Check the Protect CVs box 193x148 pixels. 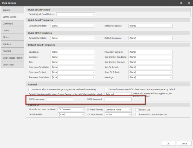[137, 110]
